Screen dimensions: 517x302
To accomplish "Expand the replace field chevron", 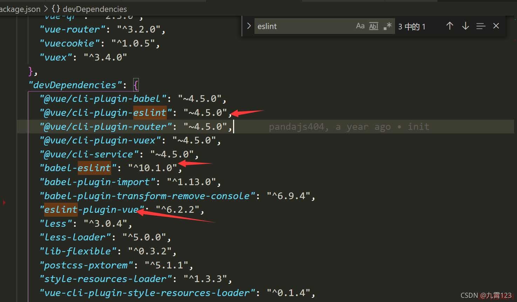I will pos(249,26).
